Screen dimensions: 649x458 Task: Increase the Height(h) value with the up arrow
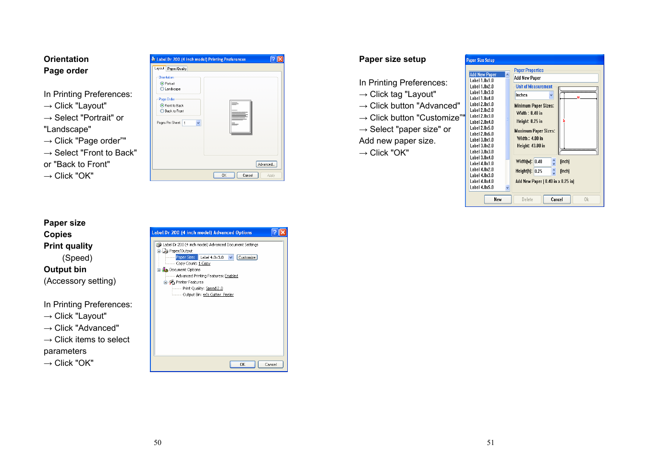click(x=554, y=169)
